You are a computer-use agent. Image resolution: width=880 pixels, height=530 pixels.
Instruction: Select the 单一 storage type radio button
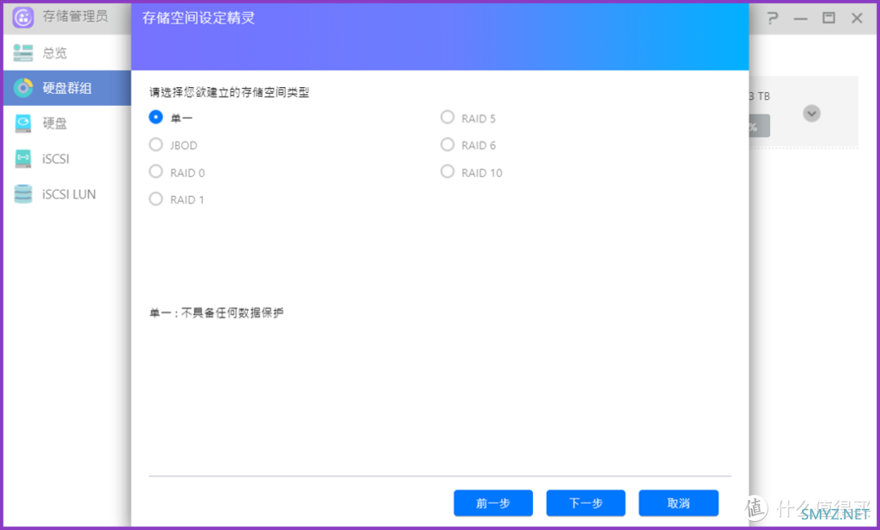pos(156,117)
